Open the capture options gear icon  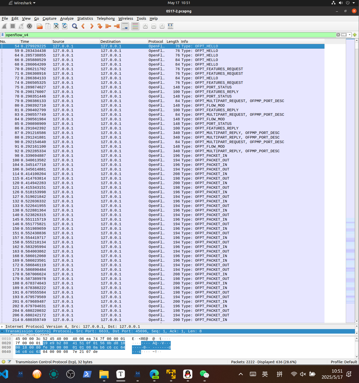click(29, 26)
